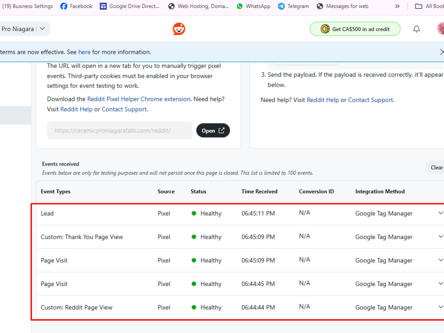Follow the 'here' terms link
The width and height of the screenshot is (444, 333).
pyautogui.click(x=84, y=52)
